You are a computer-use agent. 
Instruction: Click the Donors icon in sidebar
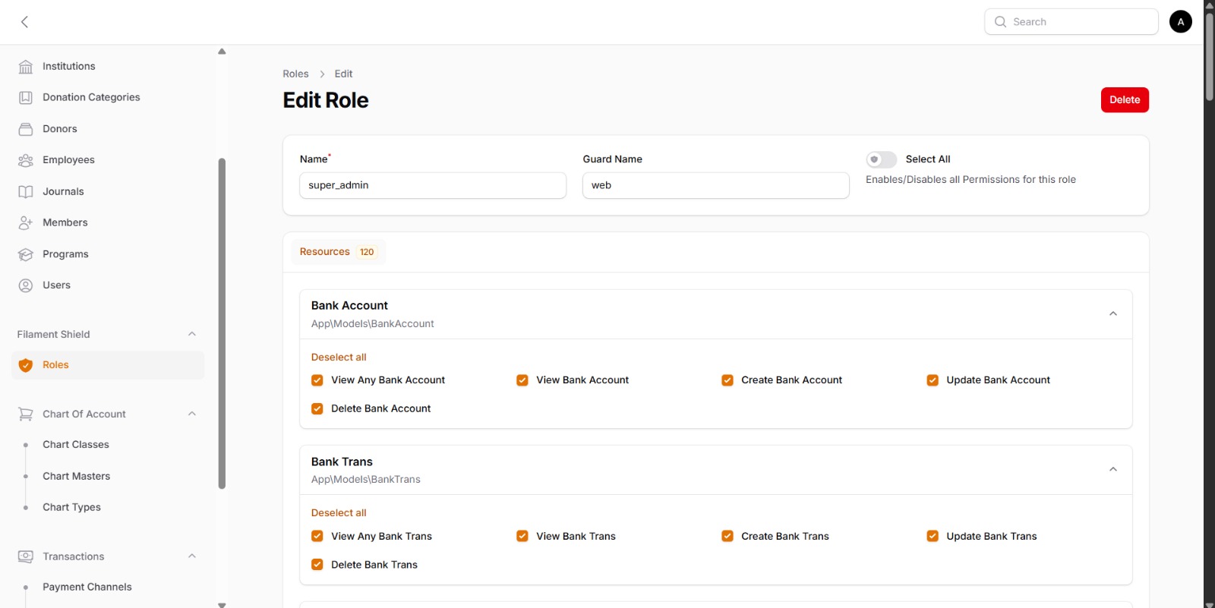coord(26,129)
